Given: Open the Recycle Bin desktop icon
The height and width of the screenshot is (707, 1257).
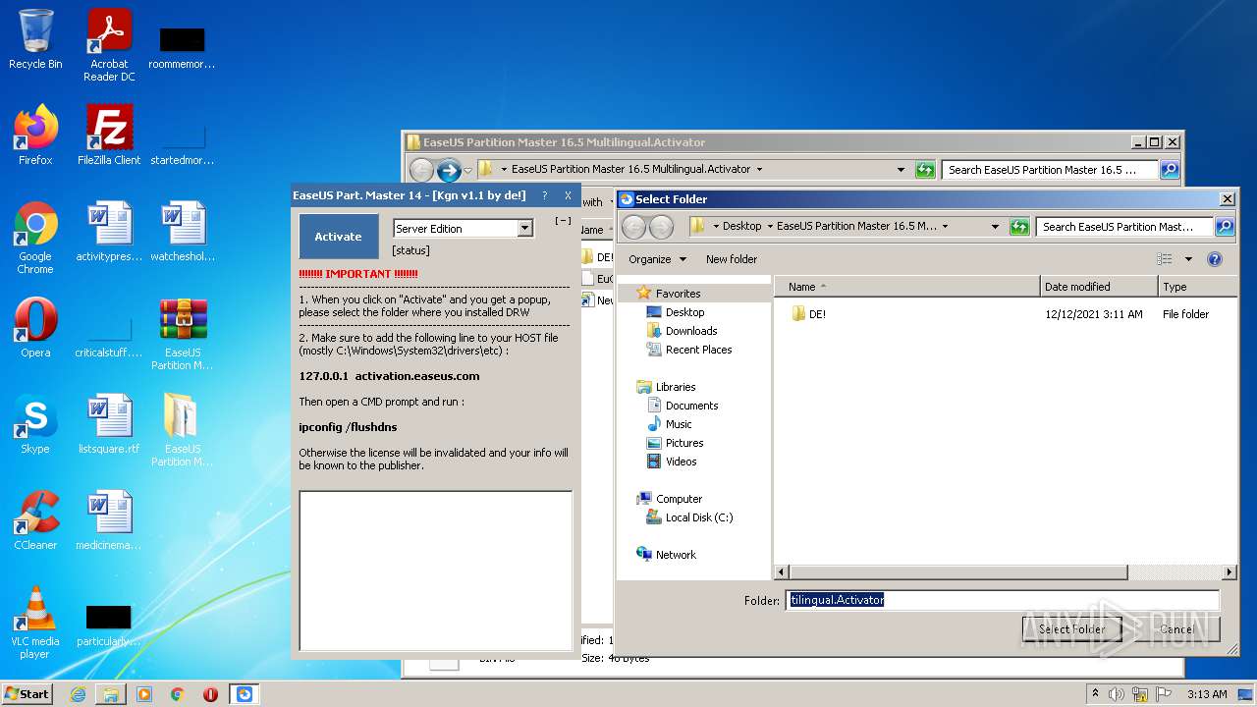Looking at the screenshot, I should [35, 39].
